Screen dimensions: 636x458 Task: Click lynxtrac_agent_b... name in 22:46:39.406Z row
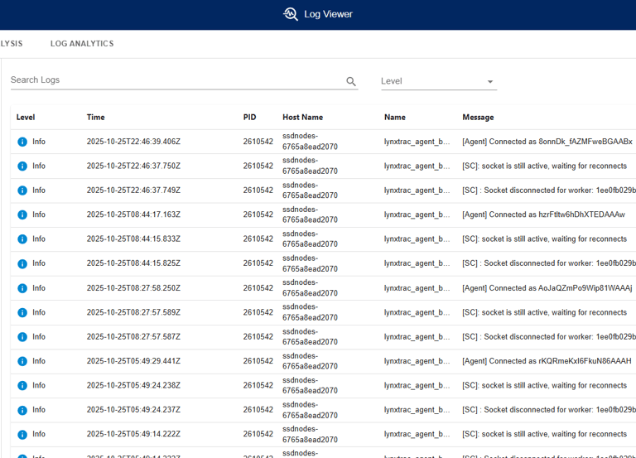pyautogui.click(x=417, y=142)
